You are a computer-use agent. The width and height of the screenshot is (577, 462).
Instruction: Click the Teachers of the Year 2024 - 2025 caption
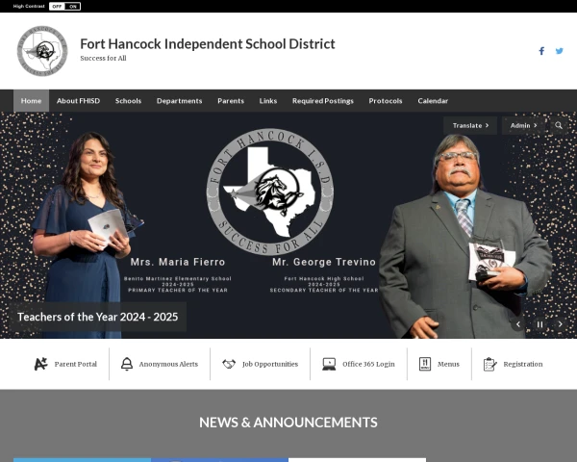[x=97, y=317]
